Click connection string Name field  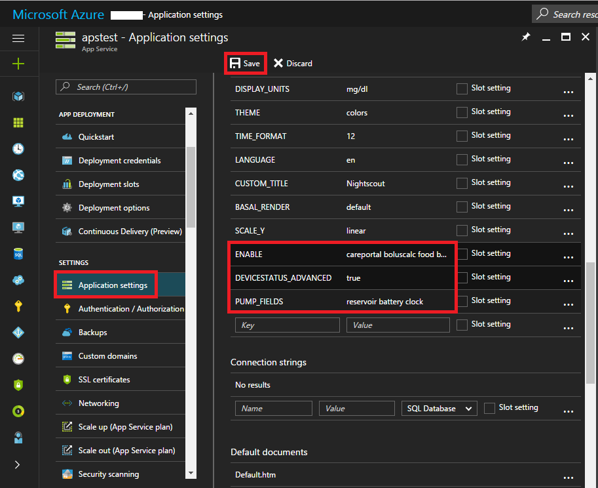pyautogui.click(x=273, y=408)
